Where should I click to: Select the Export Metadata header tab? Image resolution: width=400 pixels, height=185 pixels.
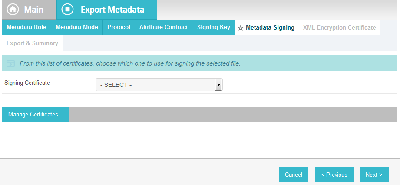click(x=107, y=10)
